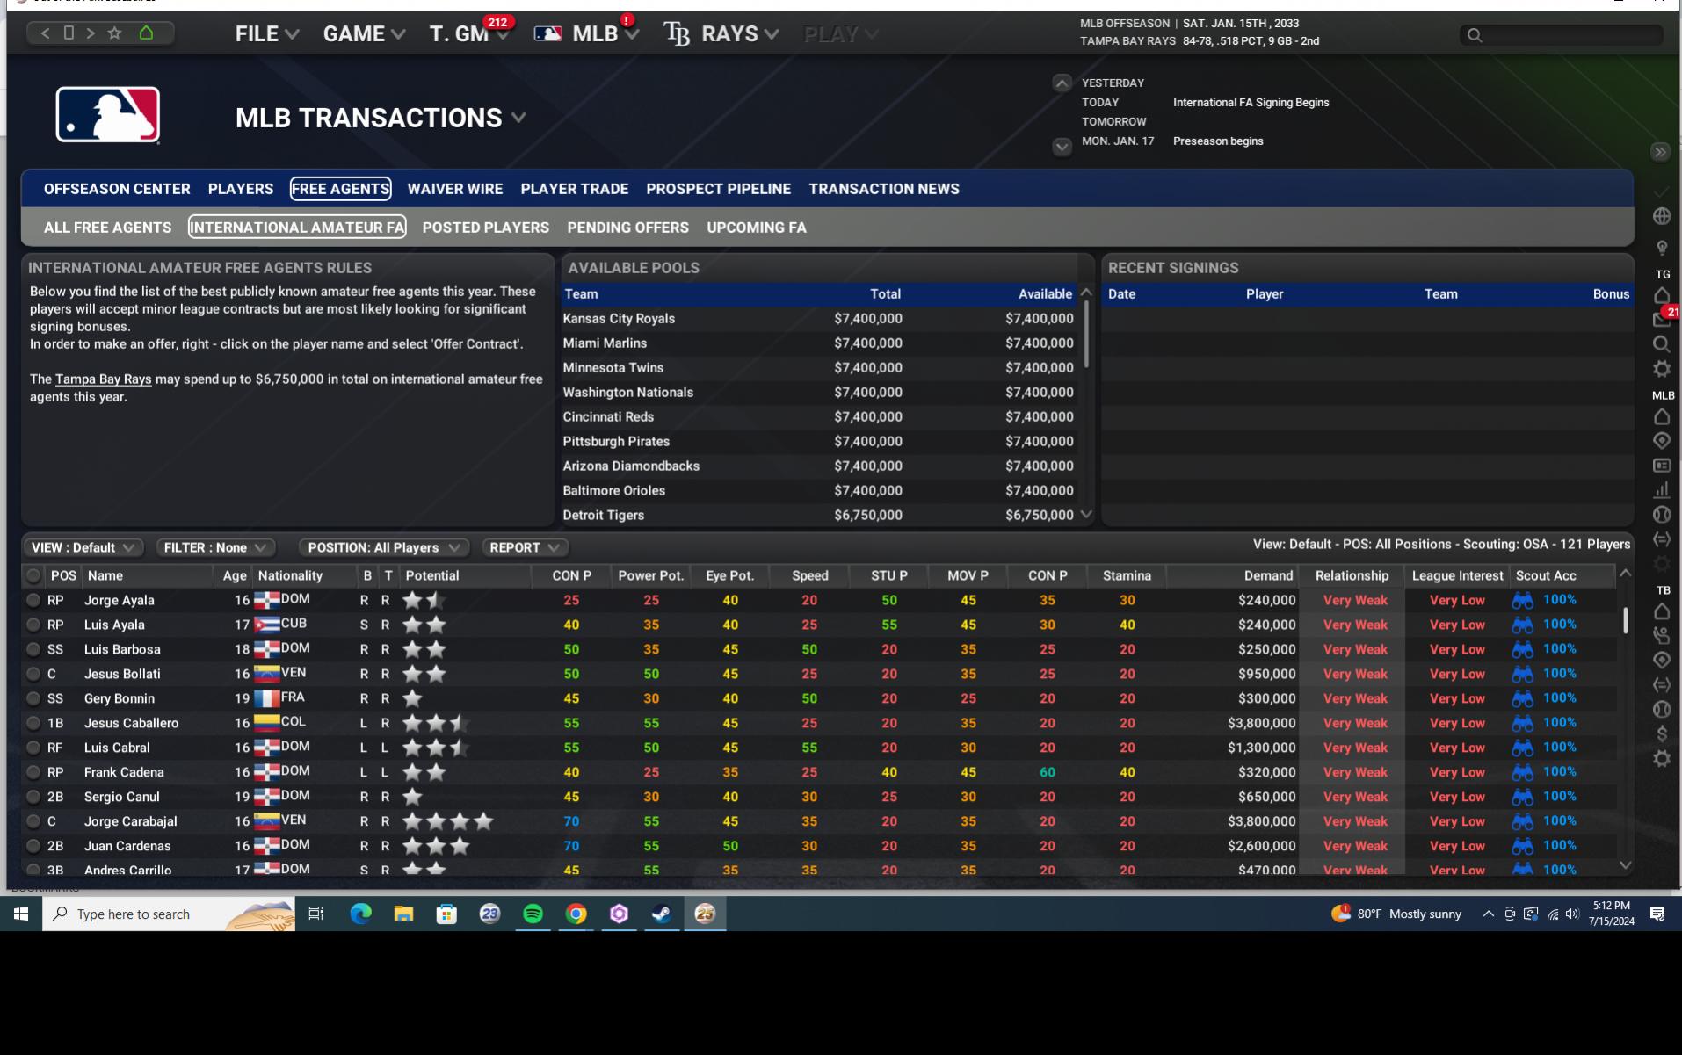
Task: Sort the table by the Demand column
Action: tap(1267, 576)
